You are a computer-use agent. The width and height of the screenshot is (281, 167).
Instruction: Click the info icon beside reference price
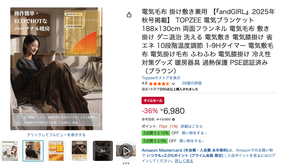(173, 119)
